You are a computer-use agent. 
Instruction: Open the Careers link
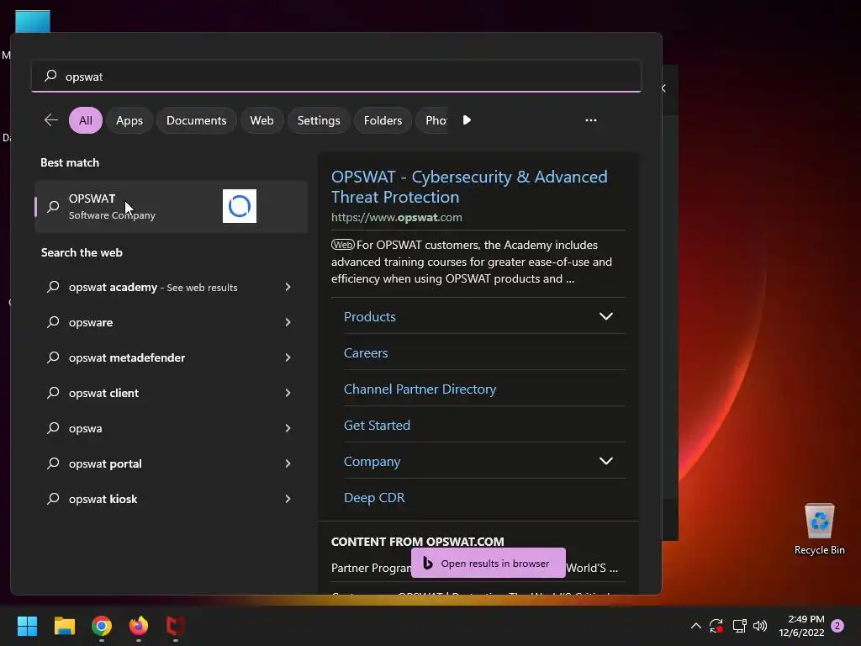pyautogui.click(x=366, y=352)
